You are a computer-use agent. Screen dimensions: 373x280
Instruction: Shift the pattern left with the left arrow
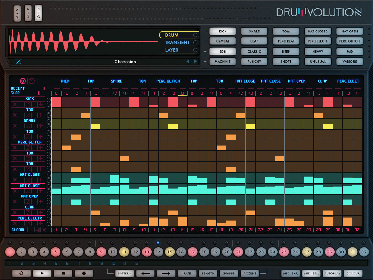145,273
